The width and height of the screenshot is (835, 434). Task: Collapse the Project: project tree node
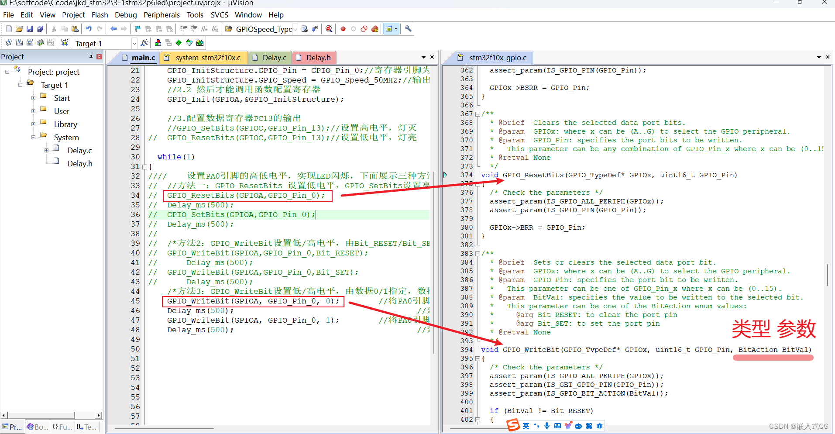point(7,72)
